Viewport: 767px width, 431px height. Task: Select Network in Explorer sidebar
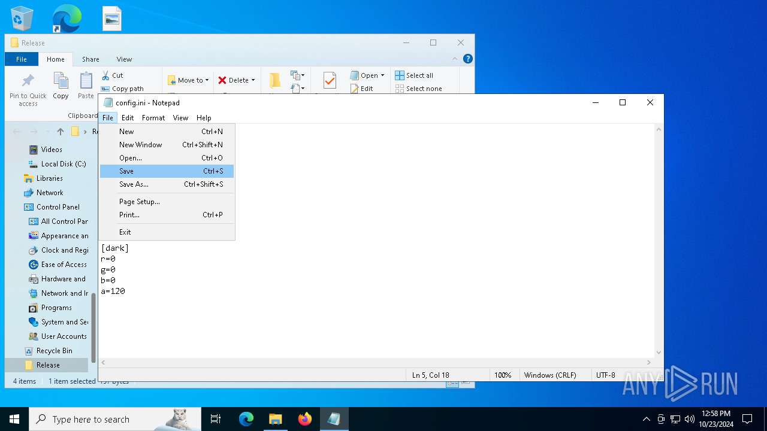coord(50,193)
